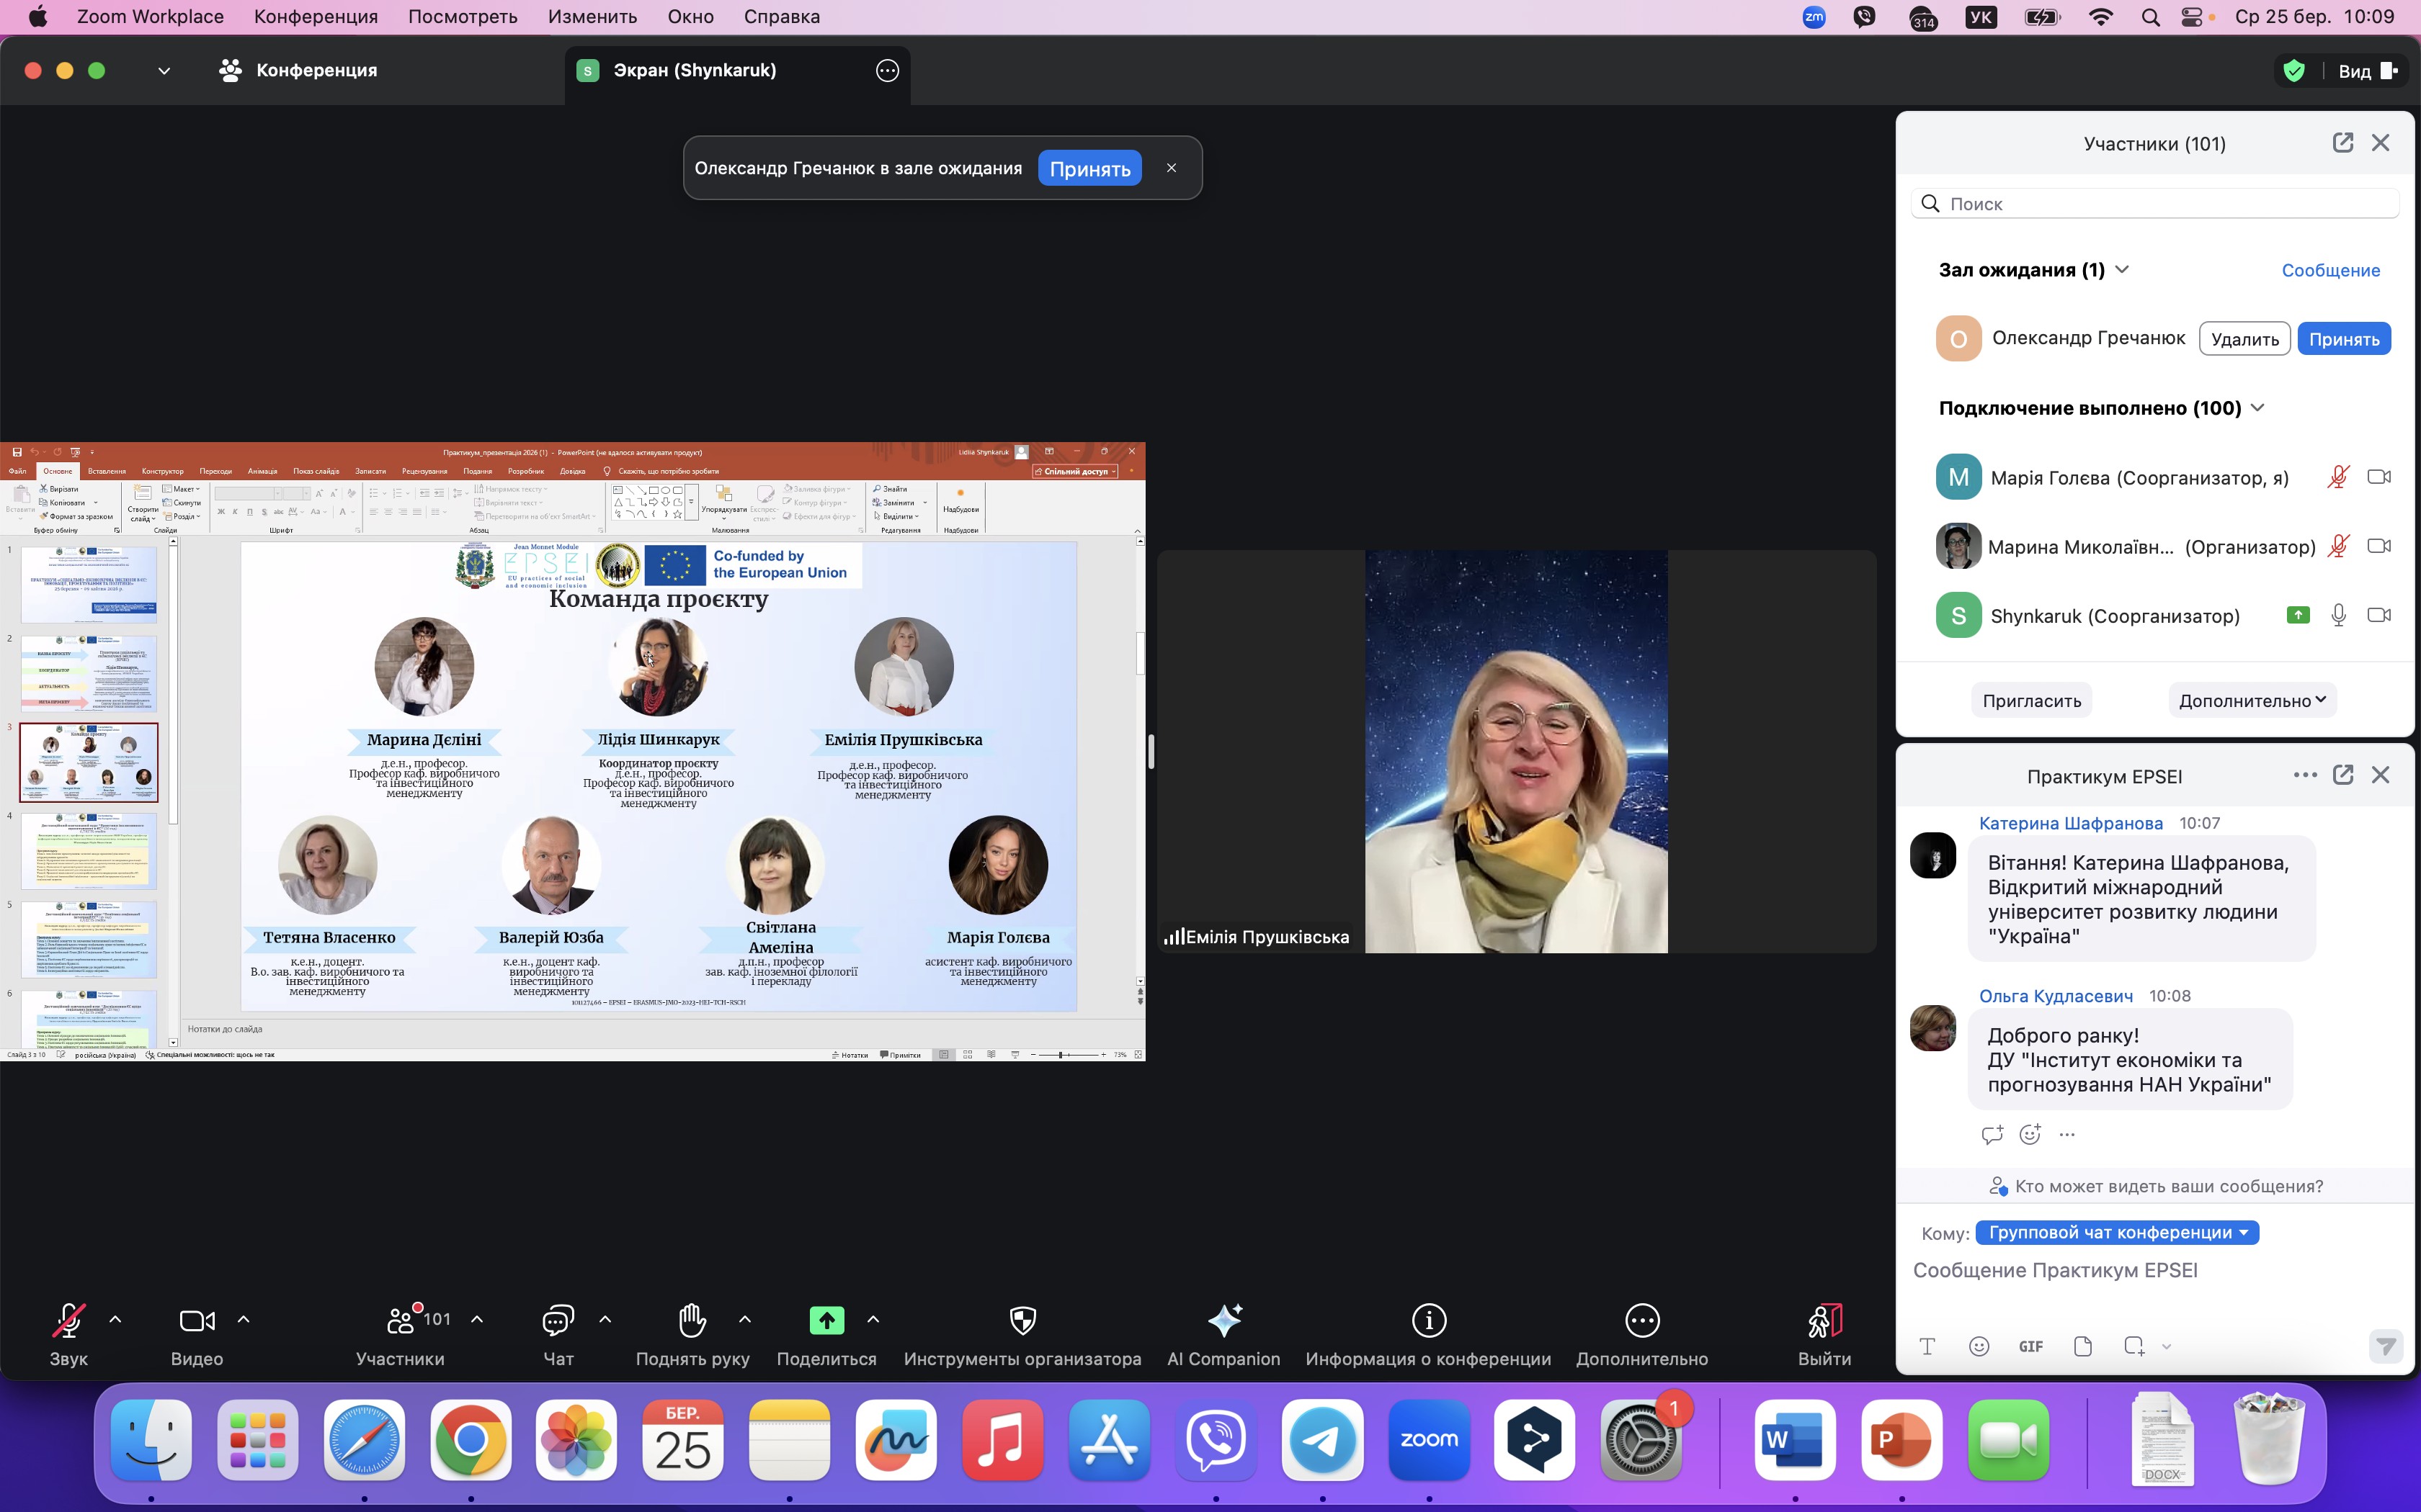
Task: Switch to the Shynkaruk screen tab
Action: point(695,70)
